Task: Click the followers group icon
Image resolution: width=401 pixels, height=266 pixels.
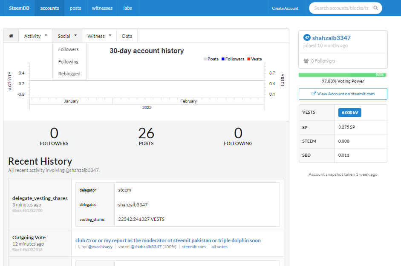Action: pos(306,61)
